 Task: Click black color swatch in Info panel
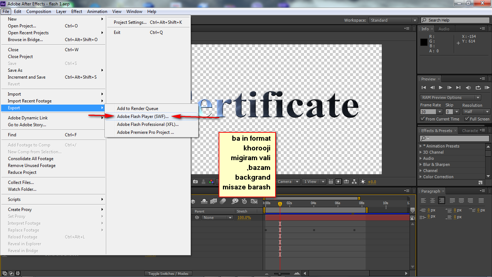424,42
